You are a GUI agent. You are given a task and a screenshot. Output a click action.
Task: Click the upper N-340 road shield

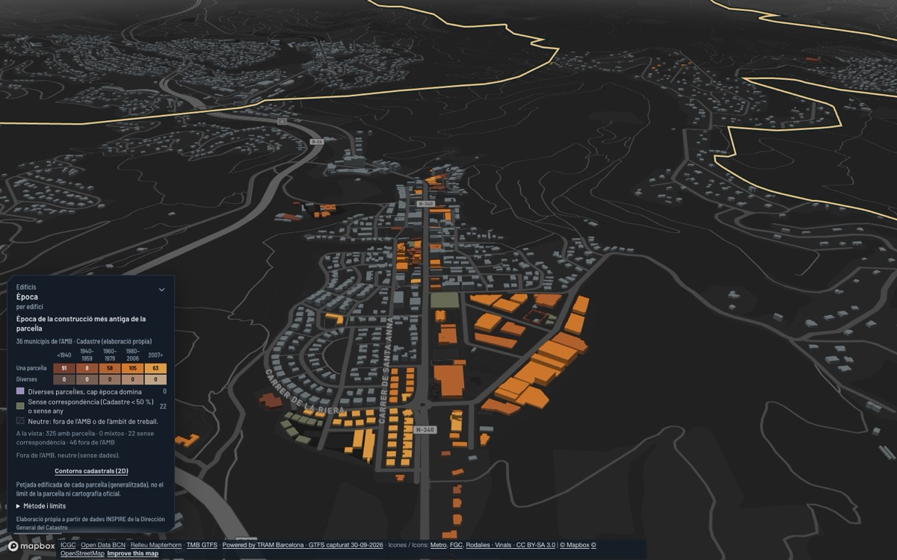pos(425,203)
